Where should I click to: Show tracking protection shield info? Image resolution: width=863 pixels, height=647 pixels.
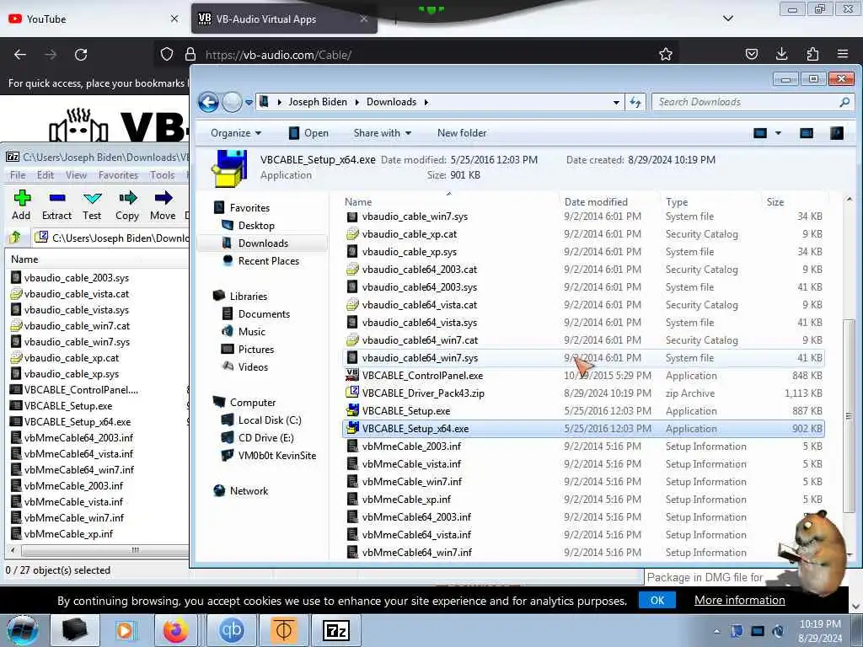coord(167,54)
